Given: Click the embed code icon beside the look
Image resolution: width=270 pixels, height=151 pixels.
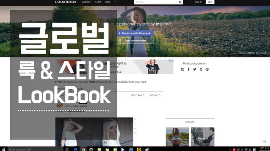Looking at the screenshot, I should tap(136, 124).
